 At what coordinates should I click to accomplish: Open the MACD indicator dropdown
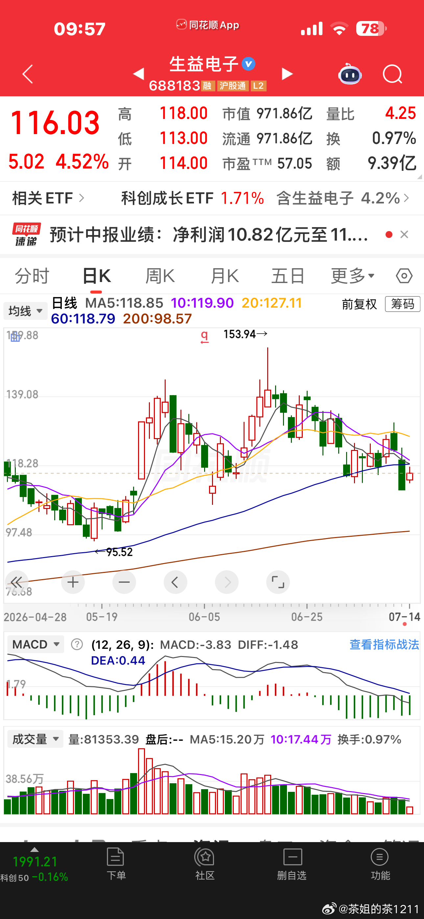click(x=35, y=644)
